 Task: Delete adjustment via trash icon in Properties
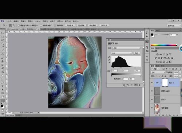(x=139, y=85)
